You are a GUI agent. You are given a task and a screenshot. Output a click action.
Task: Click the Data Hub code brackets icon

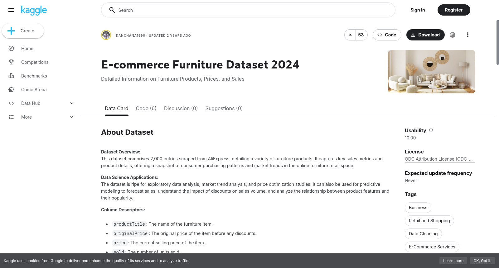point(11,103)
